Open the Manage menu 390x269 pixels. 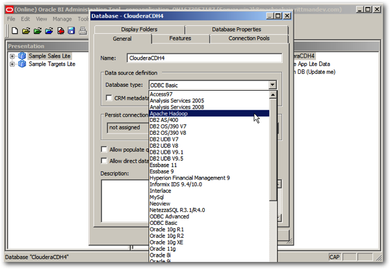click(x=62, y=19)
